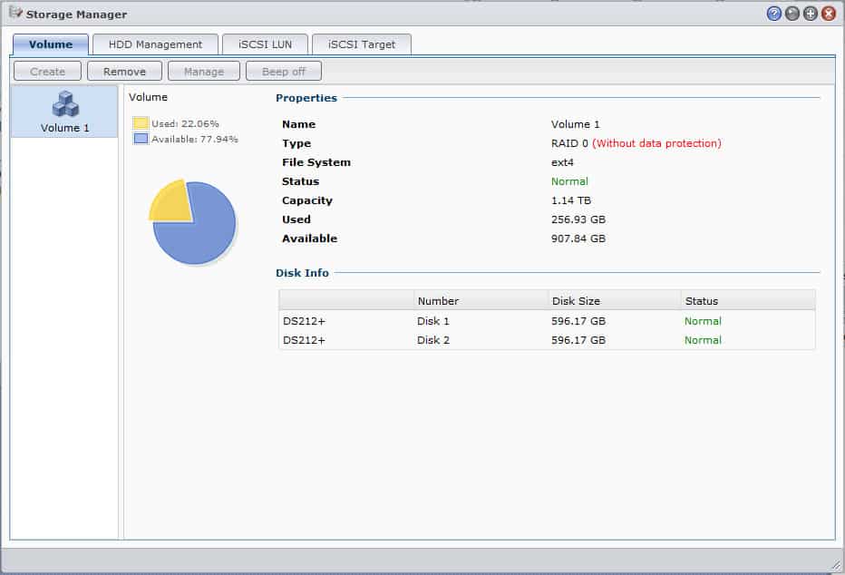Viewport: 845px width, 575px height.
Task: Minimize the Storage Manager window
Action: 792,14
